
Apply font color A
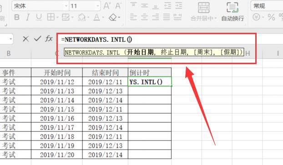click(x=97, y=17)
